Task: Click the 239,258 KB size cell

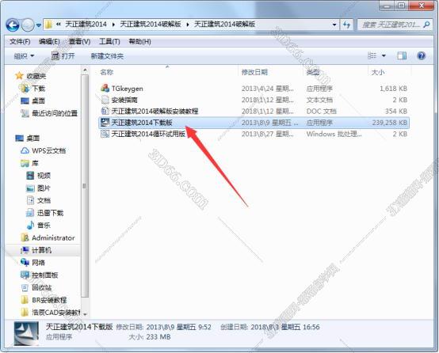Action: [389, 123]
